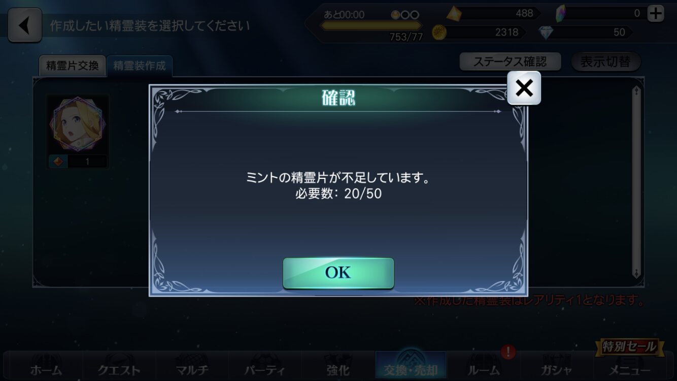Select the ミント character thumbnail
677x381 pixels.
coord(78,131)
